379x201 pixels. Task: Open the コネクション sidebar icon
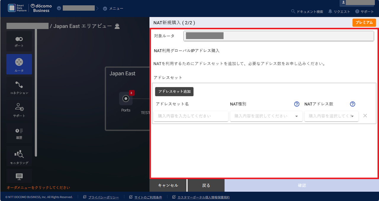19,87
